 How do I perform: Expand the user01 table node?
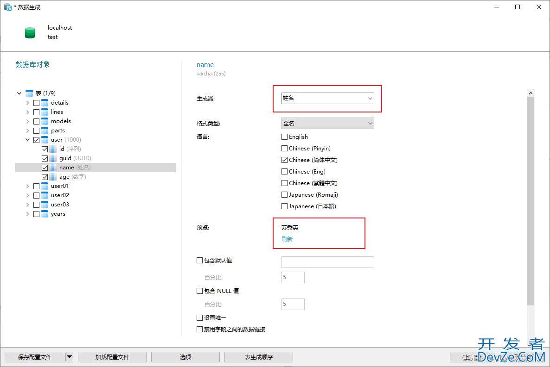coord(28,187)
